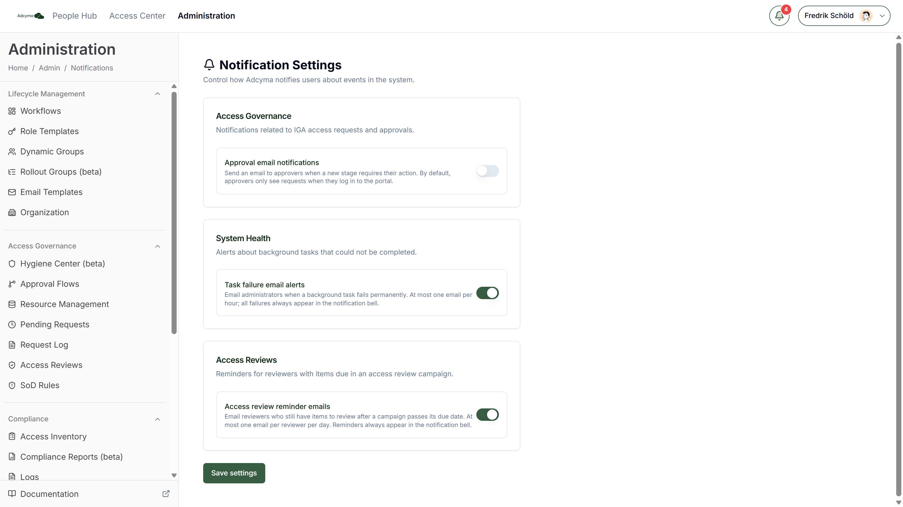Click the Access Inventory clipboard icon

pos(12,436)
